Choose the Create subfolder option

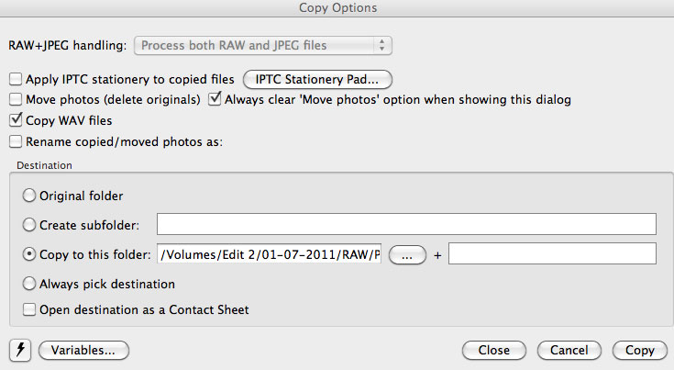coord(28,225)
